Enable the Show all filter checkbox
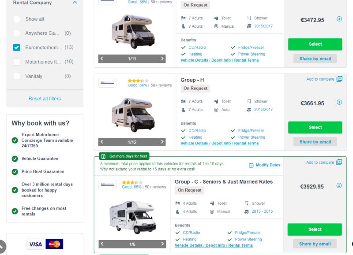 [17, 18]
